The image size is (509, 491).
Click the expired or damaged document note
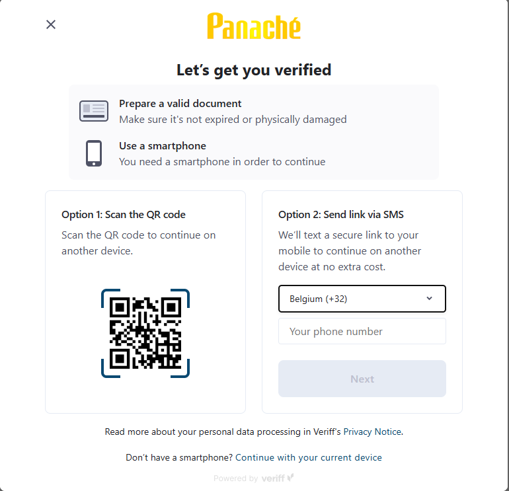pos(233,120)
